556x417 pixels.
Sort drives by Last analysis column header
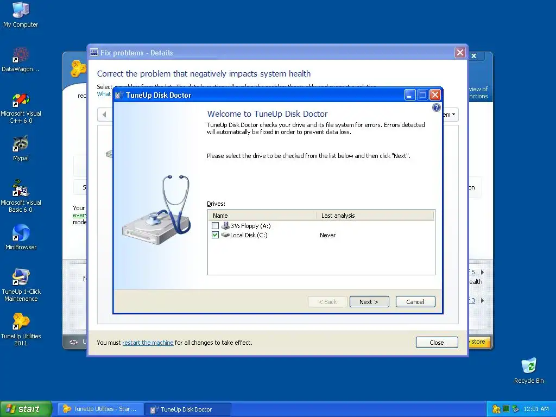click(x=375, y=216)
